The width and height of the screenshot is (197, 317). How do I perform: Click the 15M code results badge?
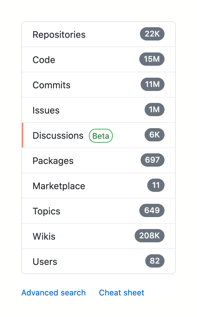[x=152, y=59]
